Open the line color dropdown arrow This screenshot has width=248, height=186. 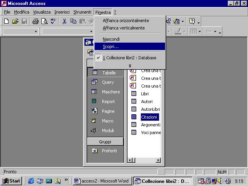tap(184, 32)
